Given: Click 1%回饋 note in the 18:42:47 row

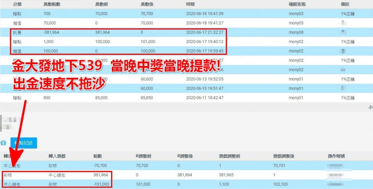Looking at the screenshot, I should coord(348,98).
